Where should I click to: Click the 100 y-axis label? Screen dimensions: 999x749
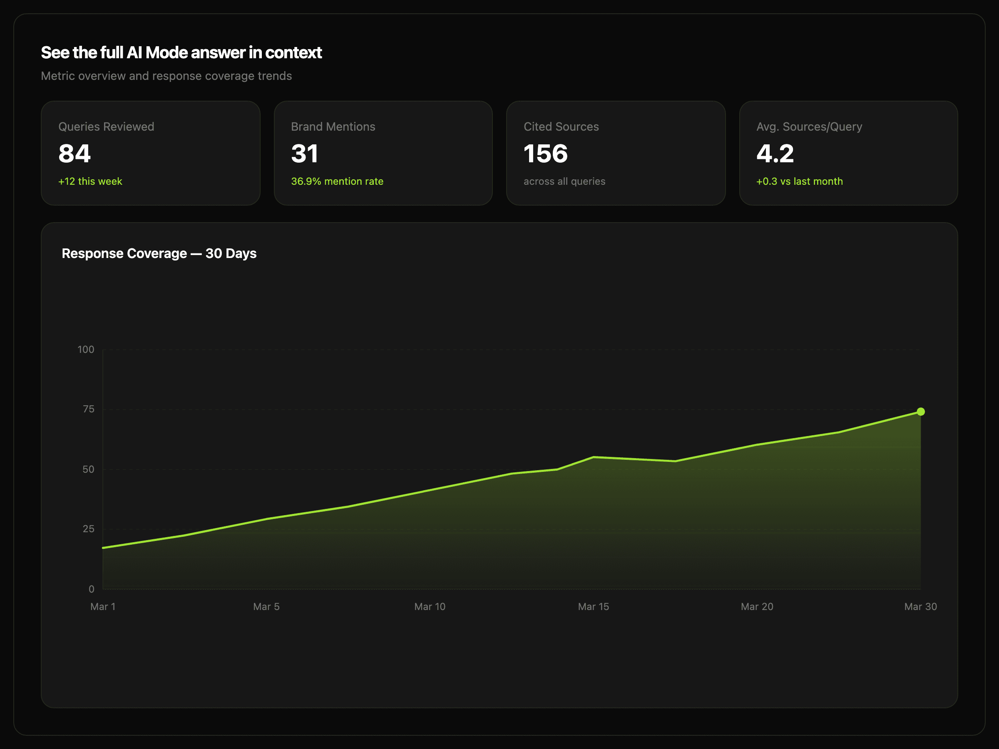click(86, 350)
